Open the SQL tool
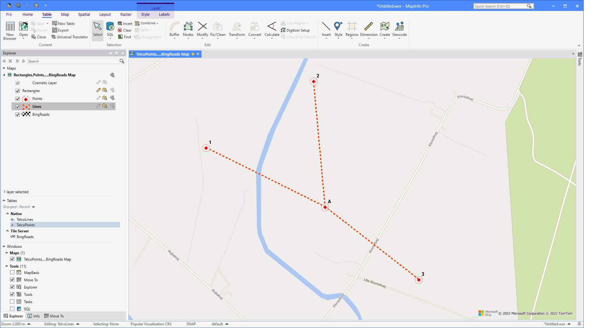The height and width of the screenshot is (328, 594). (x=110, y=30)
